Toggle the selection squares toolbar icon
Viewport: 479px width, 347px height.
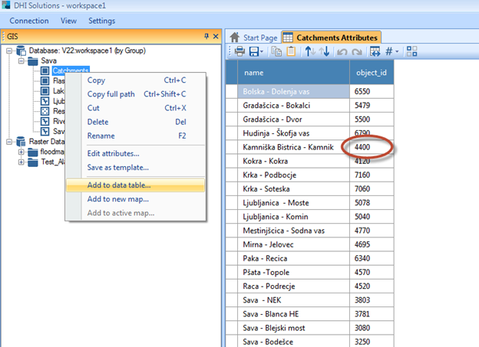tap(411, 51)
